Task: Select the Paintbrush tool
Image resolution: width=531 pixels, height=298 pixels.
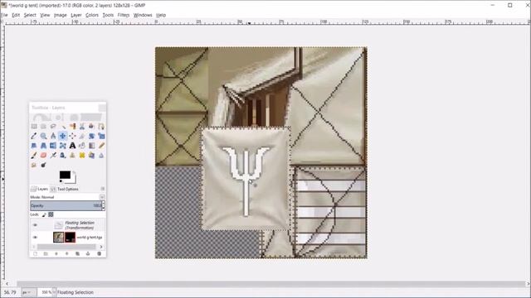Action: [x=34, y=156]
